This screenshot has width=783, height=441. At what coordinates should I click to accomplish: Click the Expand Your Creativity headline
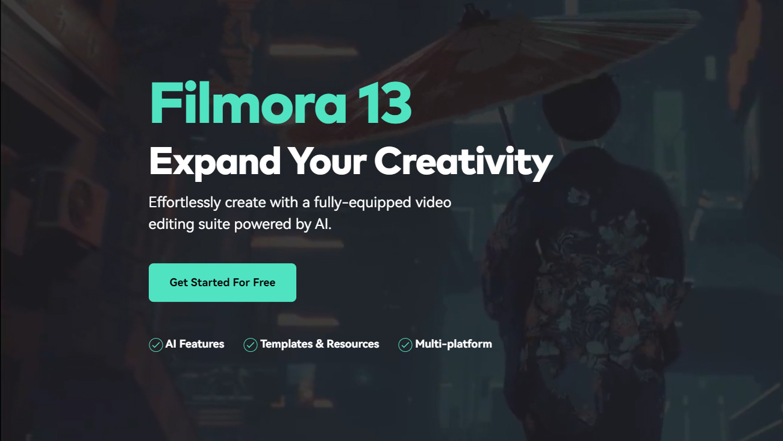351,161
